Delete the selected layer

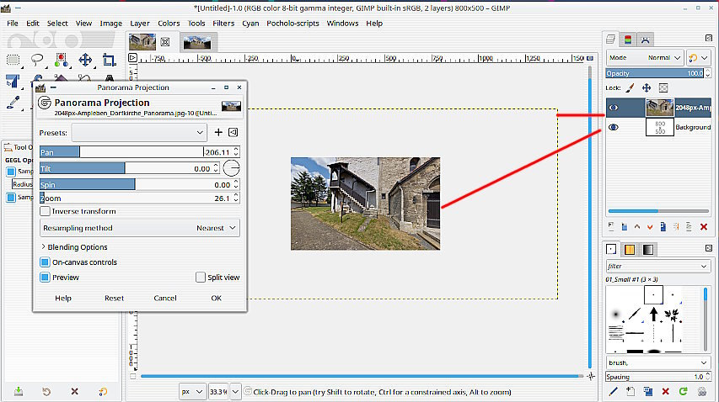click(x=704, y=226)
